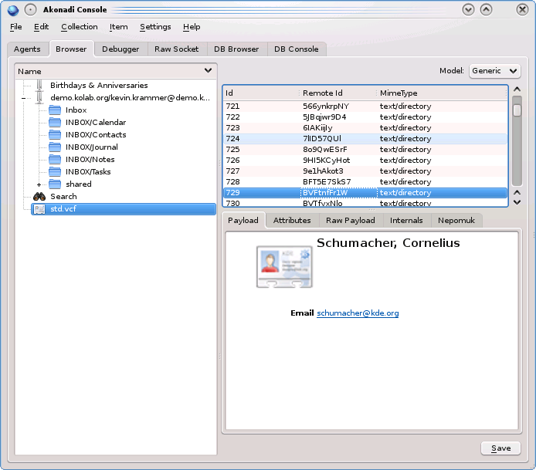Switch to the Raw Socket tab
The image size is (536, 470).
point(176,49)
